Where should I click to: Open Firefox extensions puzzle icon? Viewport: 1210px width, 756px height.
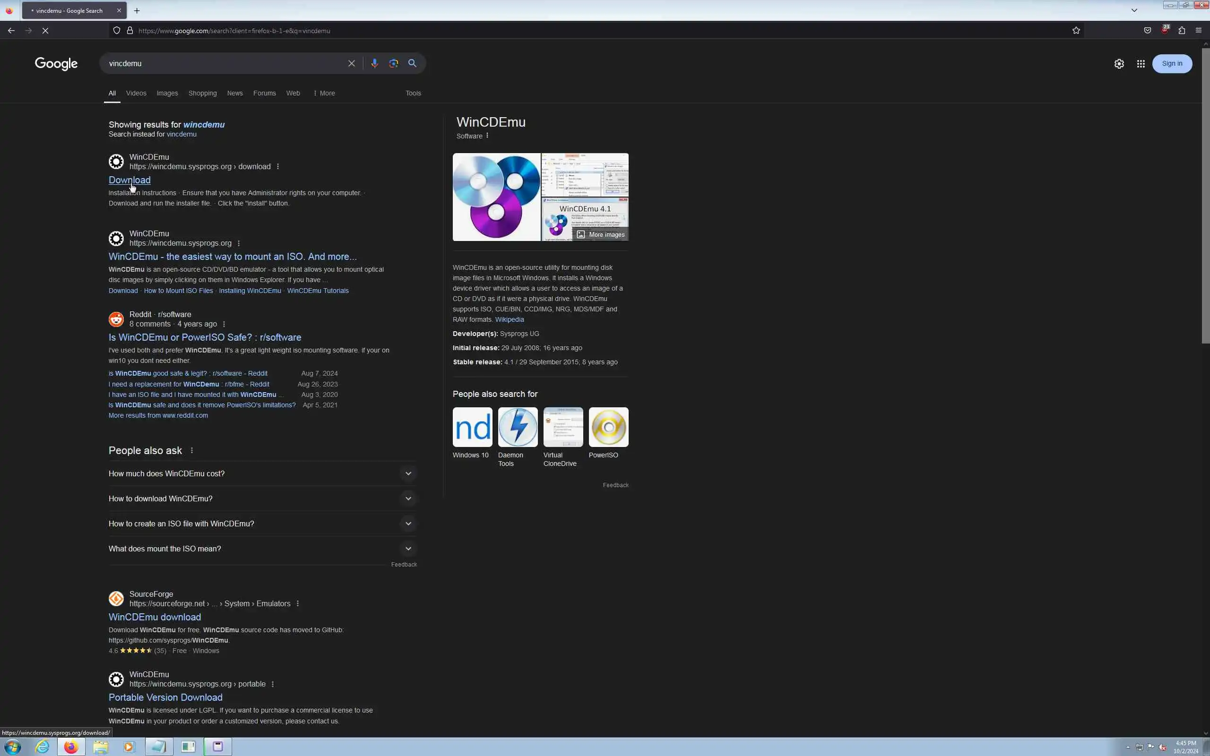1182,31
